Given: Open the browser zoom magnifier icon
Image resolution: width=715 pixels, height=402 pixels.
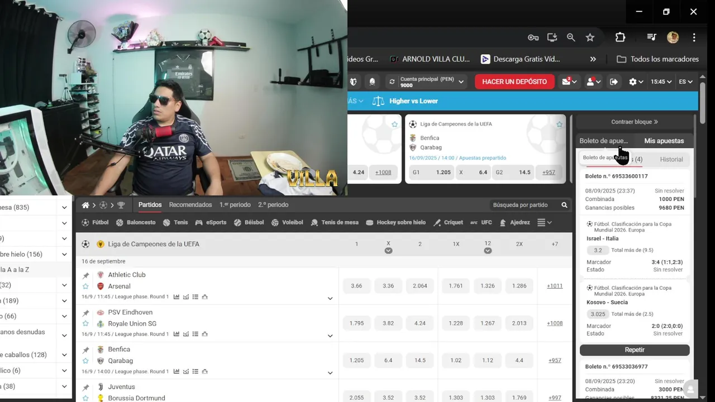Looking at the screenshot, I should click(571, 37).
